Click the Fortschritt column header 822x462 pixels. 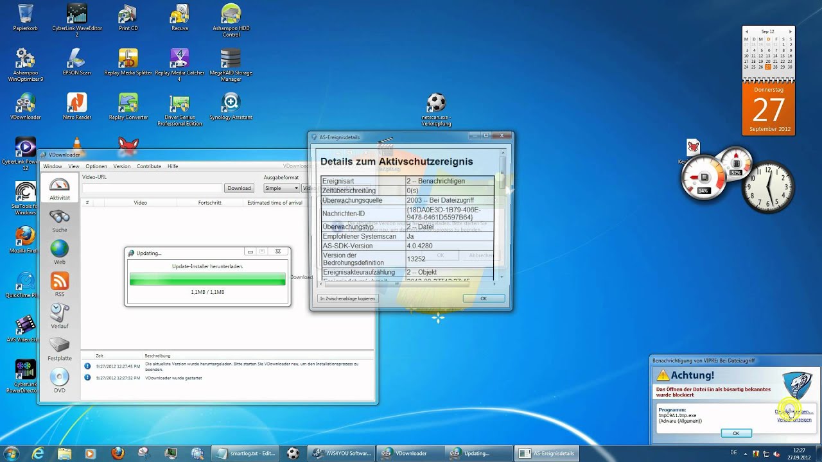(209, 203)
